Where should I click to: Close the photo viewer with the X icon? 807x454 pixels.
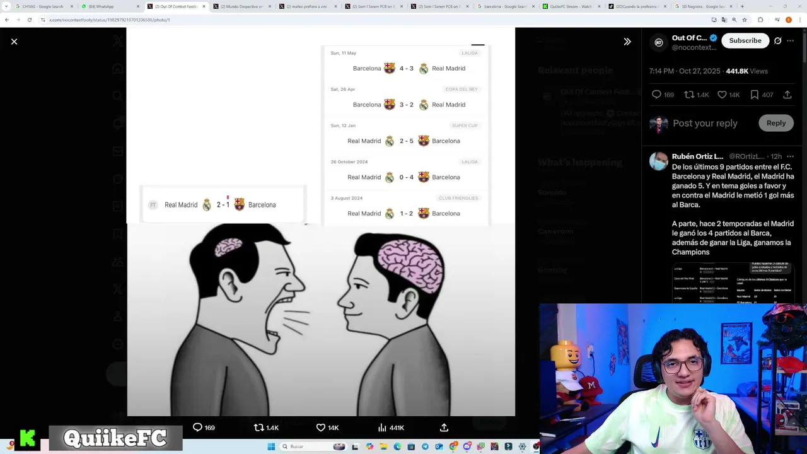click(x=14, y=42)
